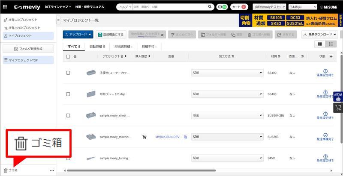
Task: Click the add column plus icon
Action: (331, 56)
